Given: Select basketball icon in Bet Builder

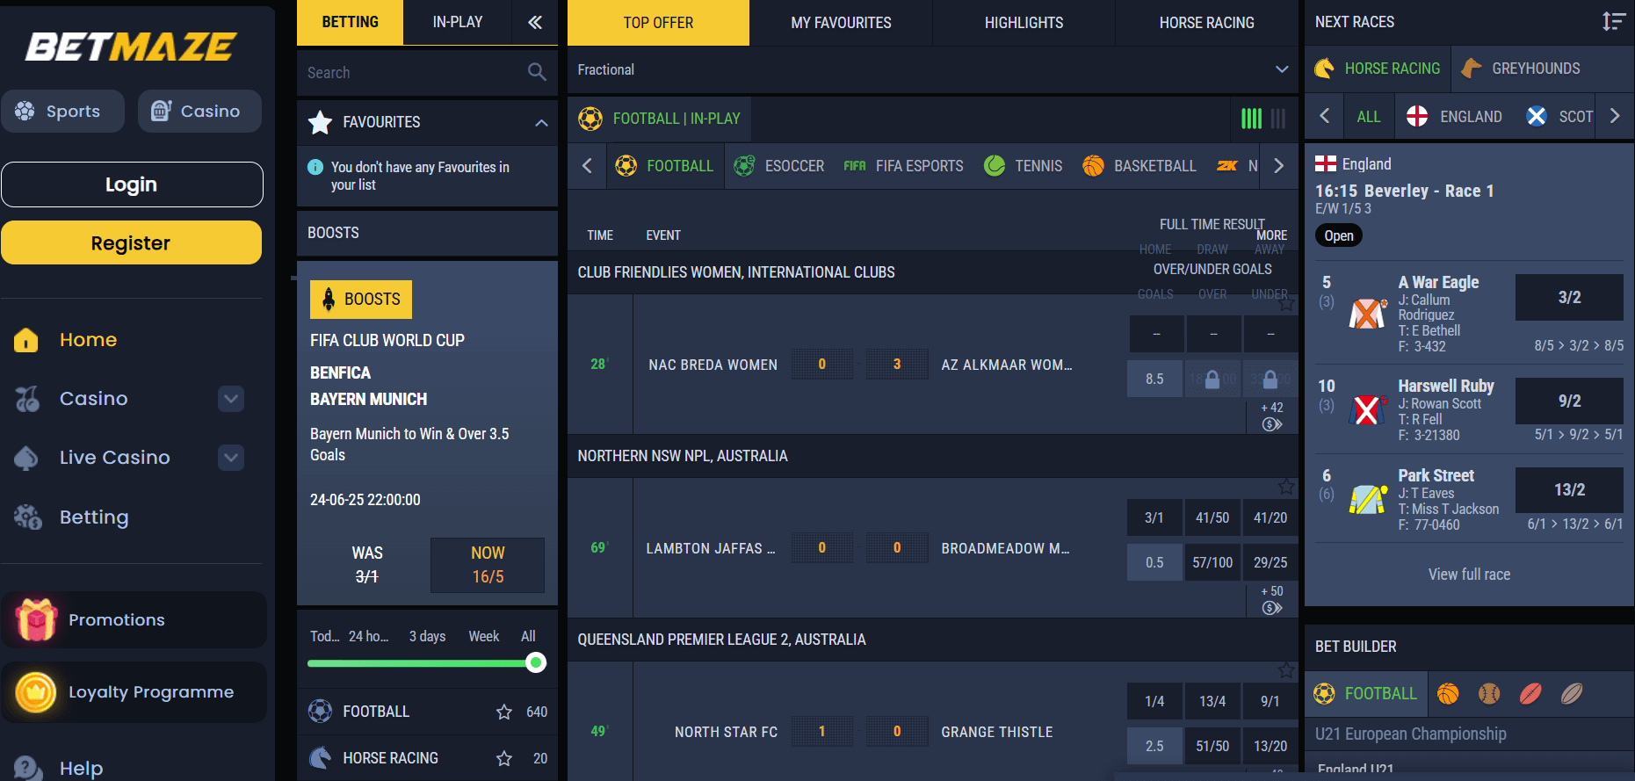Looking at the screenshot, I should click(1448, 694).
